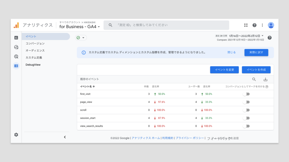Open the Reports icon in left rail
Screen dimensions: 289x162
coord(16,38)
